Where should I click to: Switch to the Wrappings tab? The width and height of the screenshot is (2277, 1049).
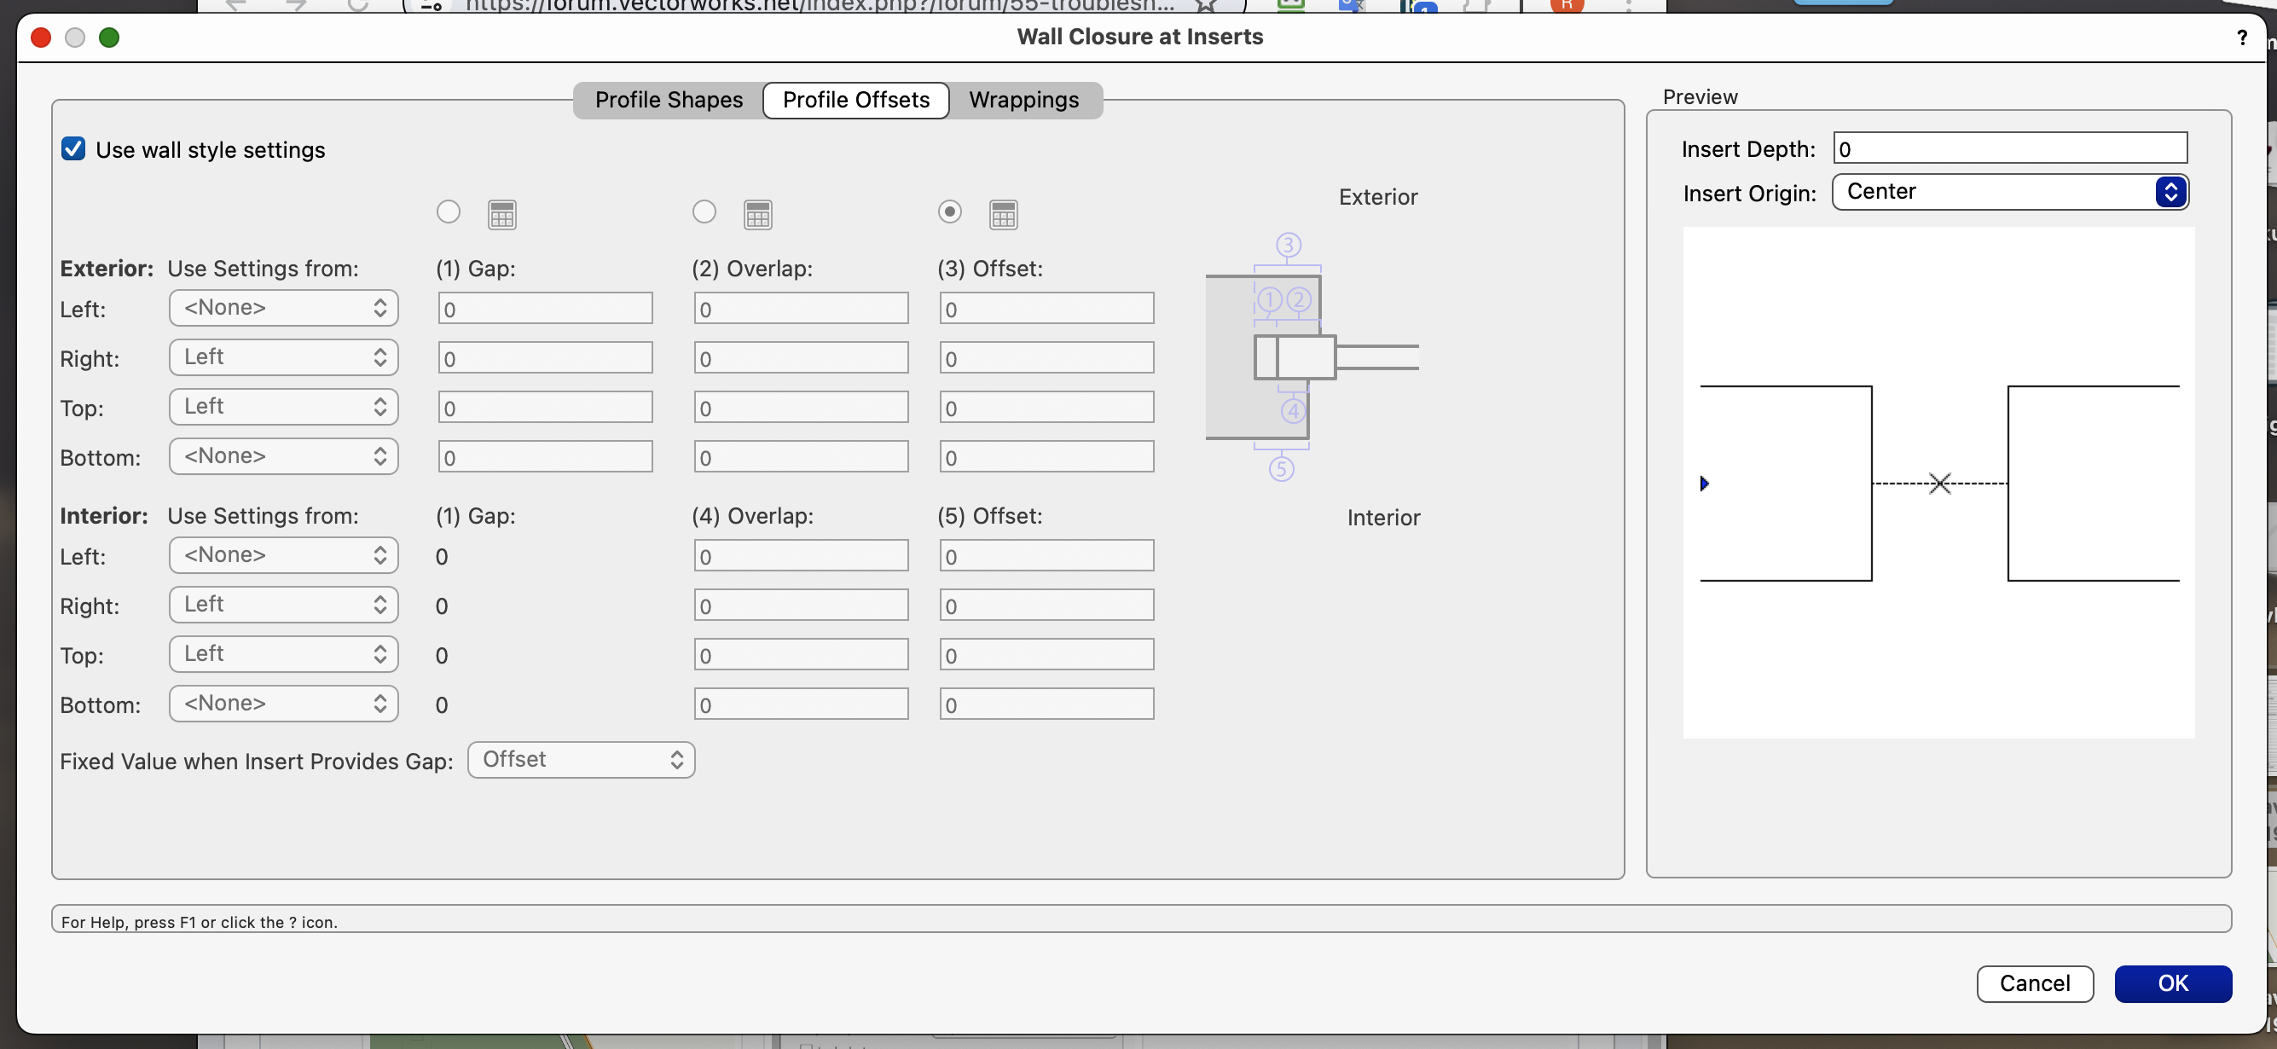(1023, 100)
